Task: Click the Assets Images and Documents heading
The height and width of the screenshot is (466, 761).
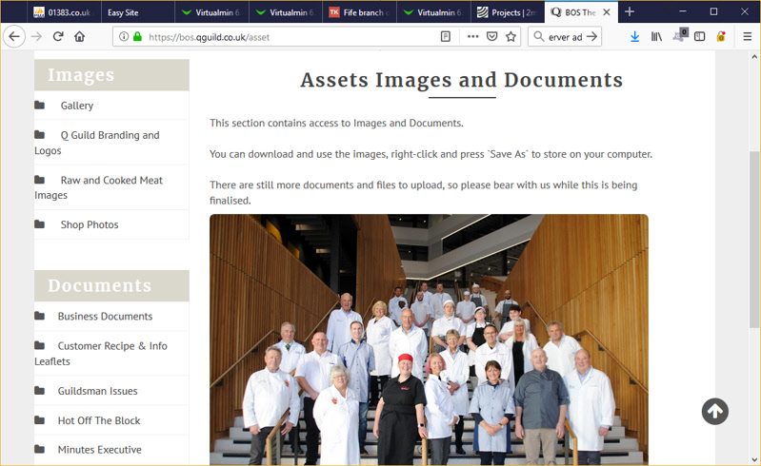Action: (462, 80)
